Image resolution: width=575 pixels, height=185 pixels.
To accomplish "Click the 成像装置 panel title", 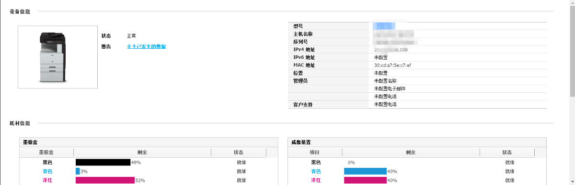I will coord(301,142).
